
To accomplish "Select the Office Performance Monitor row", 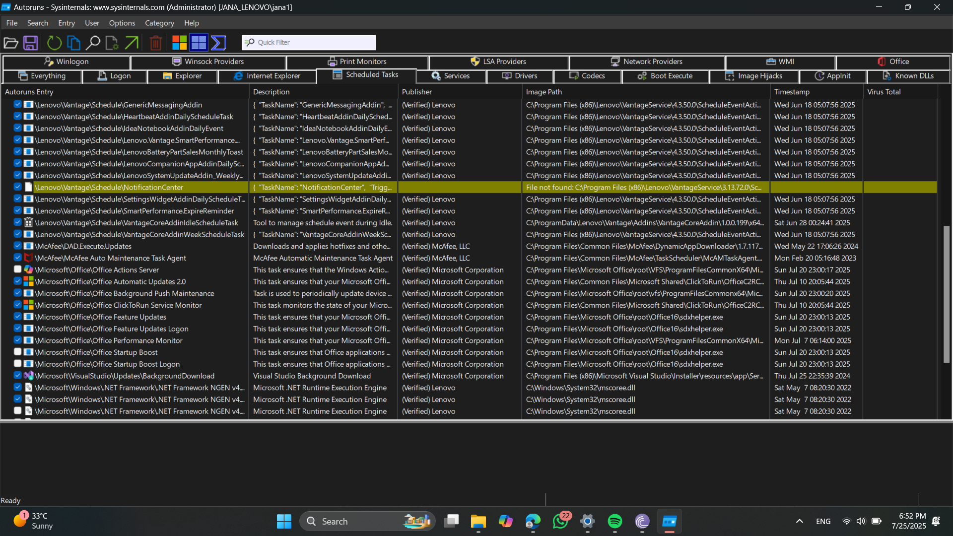I will coord(469,340).
